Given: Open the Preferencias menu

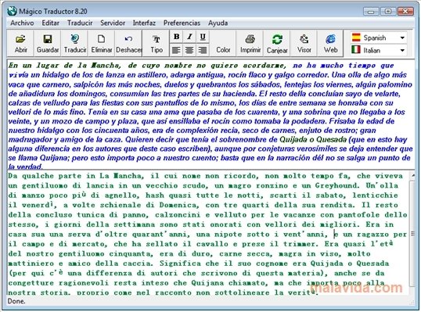Looking at the screenshot, I should click(182, 23).
